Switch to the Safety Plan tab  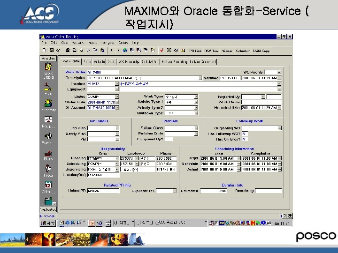pyautogui.click(x=150, y=62)
